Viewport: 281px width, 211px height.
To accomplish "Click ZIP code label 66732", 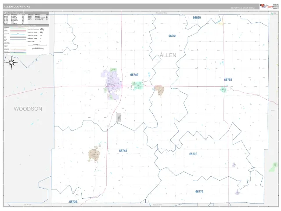I will click(193, 154).
